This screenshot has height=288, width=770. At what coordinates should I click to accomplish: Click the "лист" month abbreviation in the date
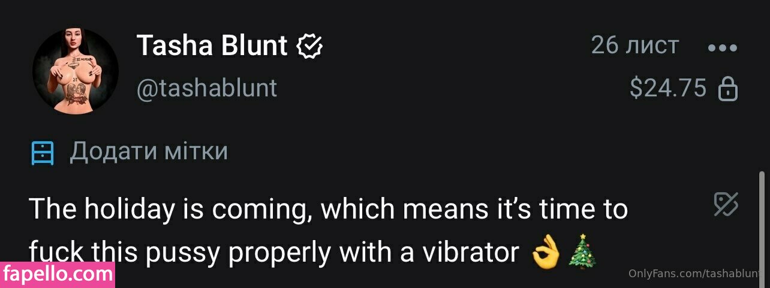[652, 46]
